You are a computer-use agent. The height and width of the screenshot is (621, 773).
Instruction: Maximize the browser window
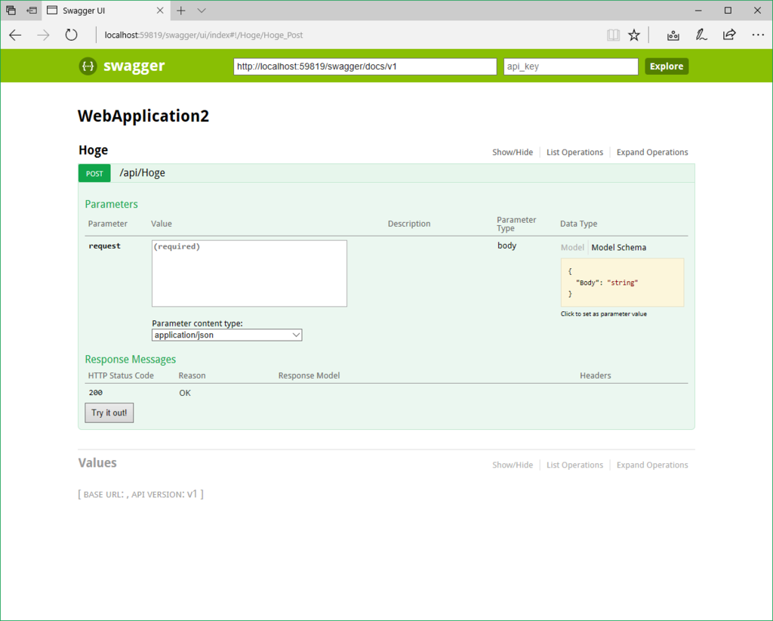click(x=728, y=11)
